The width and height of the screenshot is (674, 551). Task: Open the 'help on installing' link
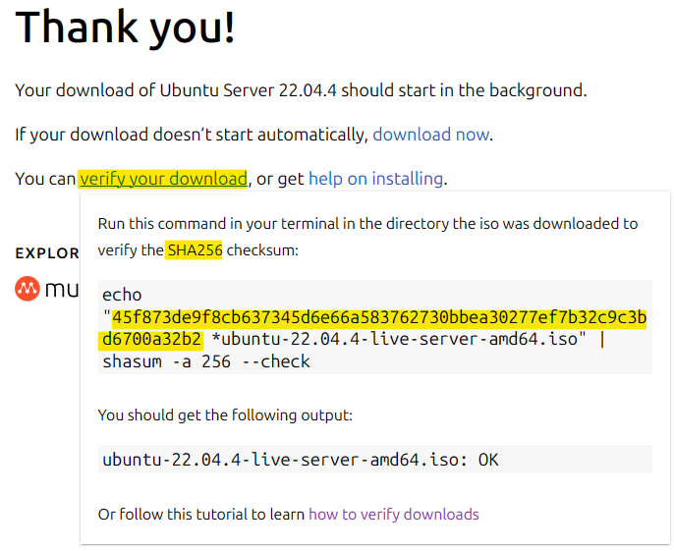click(375, 179)
